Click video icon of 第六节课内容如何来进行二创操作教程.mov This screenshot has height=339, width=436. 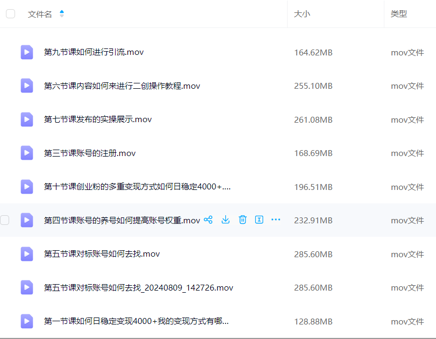pyautogui.click(x=27, y=86)
